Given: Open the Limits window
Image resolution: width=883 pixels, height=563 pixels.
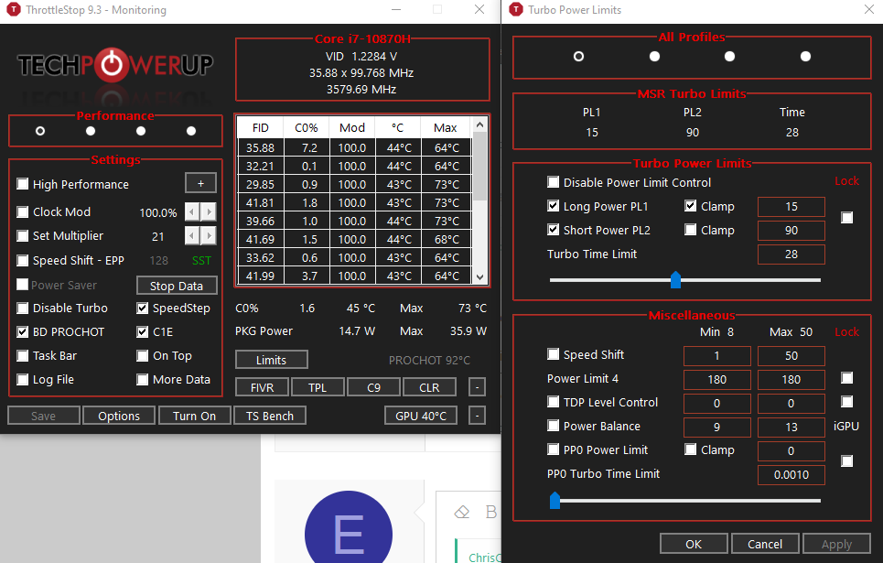Looking at the screenshot, I should tap(272, 360).
